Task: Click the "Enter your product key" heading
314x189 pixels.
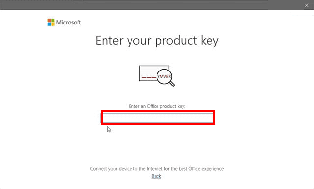Action: [x=157, y=41]
